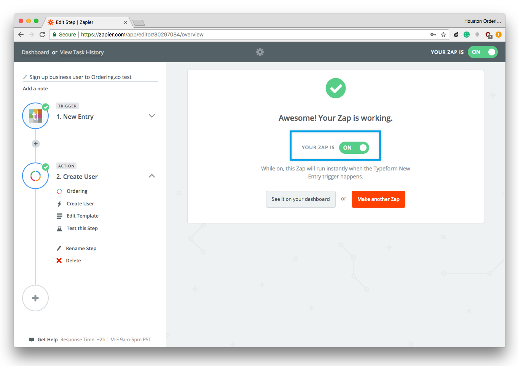Open a new browser tab
Image resolution: width=518 pixels, height=366 pixels.
tap(139, 23)
